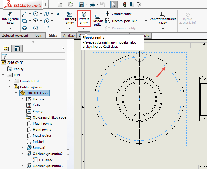The height and width of the screenshot is (169, 207).
Task: Collapse Odebrat vysunutím2 feature node
Action: (22, 154)
